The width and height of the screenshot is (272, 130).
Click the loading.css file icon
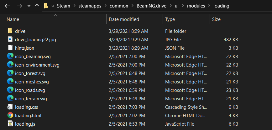tap(10, 107)
